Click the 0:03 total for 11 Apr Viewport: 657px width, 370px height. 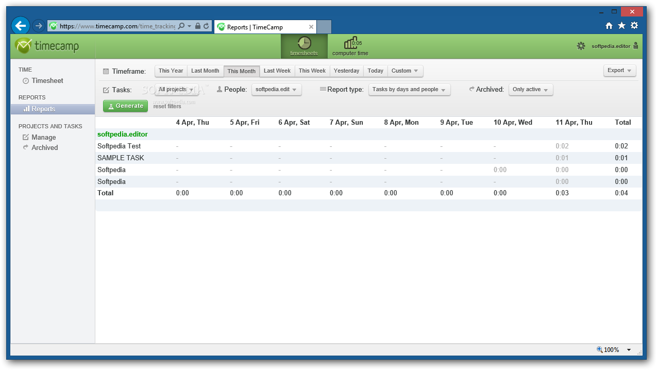[x=562, y=193]
